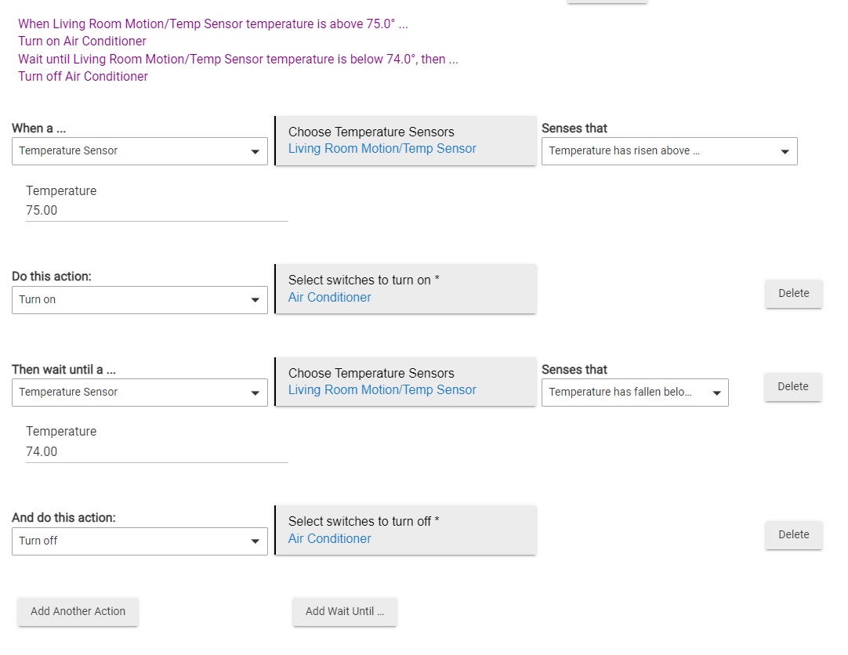Open the 'Do this action' Turn on dropdown
The width and height of the screenshot is (848, 655).
coord(140,300)
